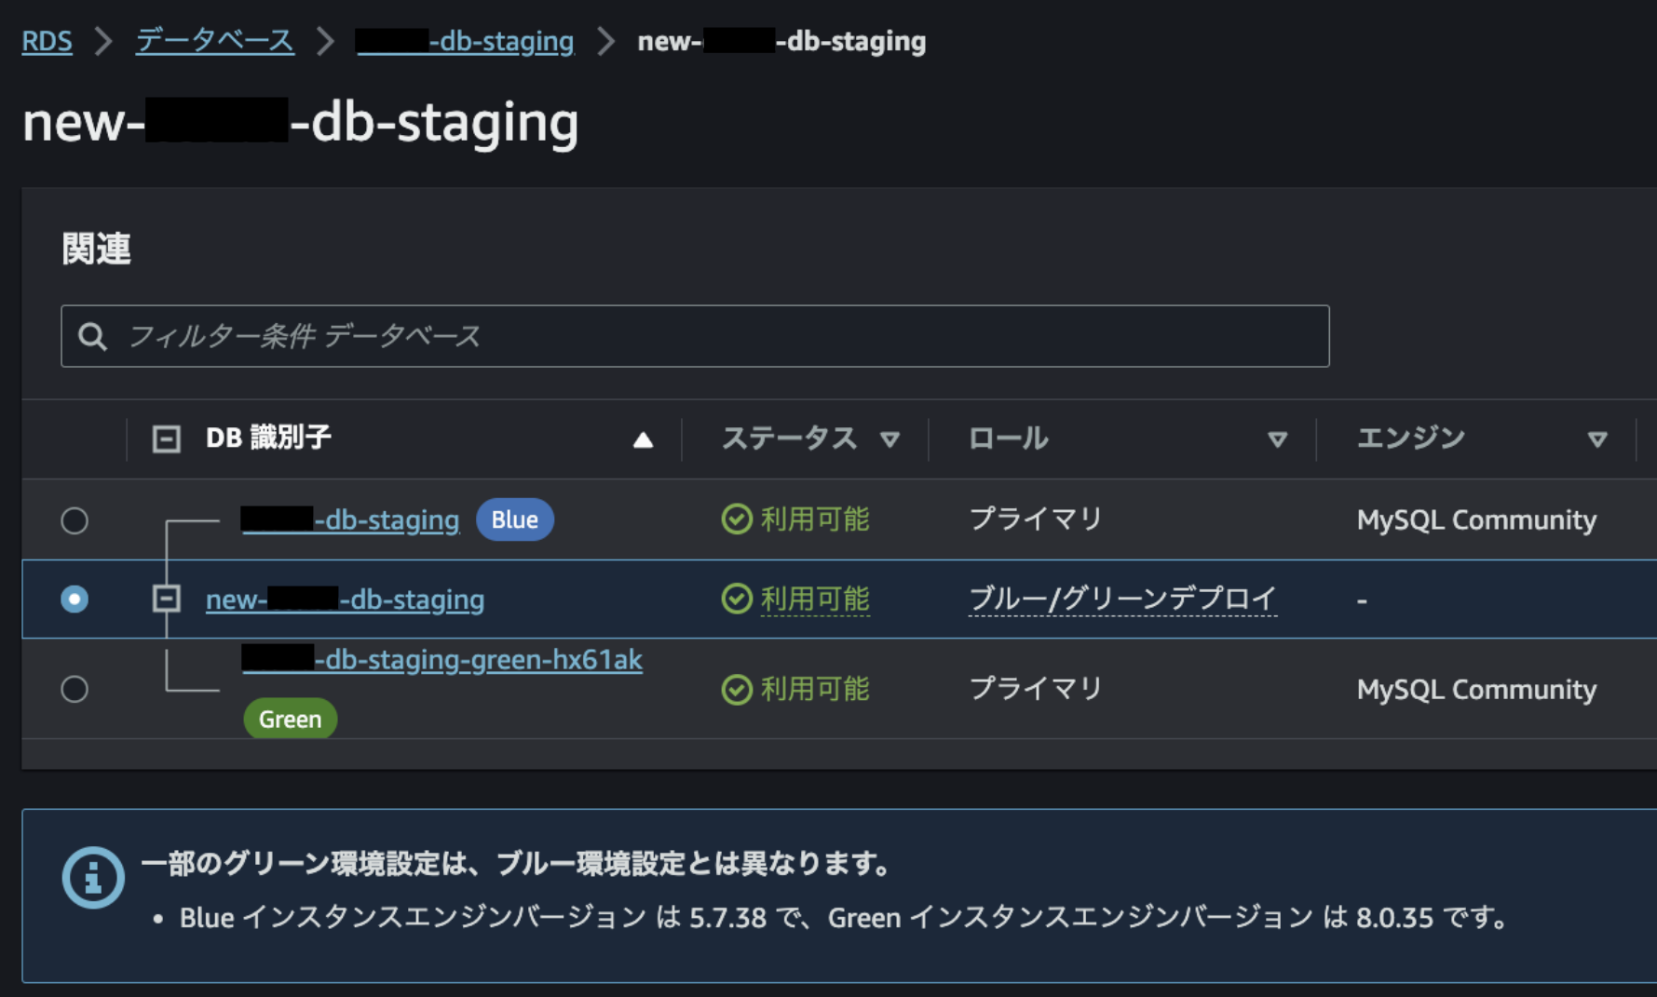
Task: Open the ステータス column sort dropdown
Action: [x=890, y=439]
